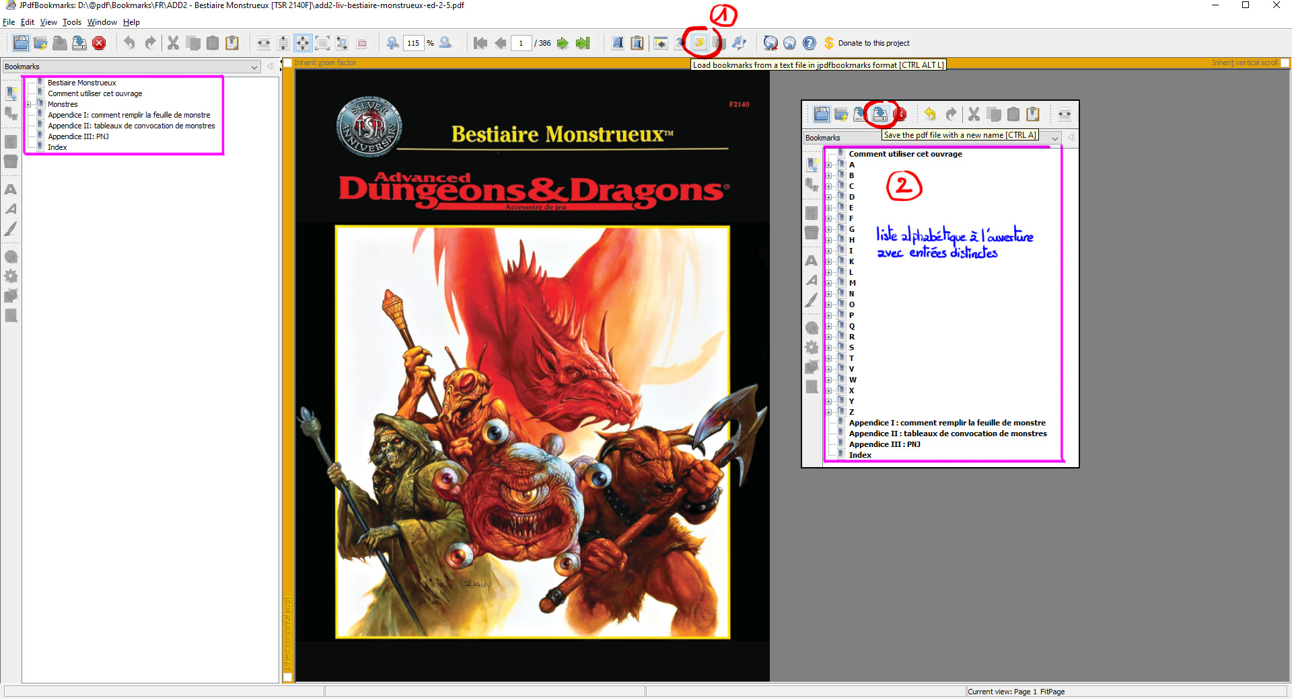Click the Redo arrow in the toolbar
Screen dimensions: 1292x699
pyautogui.click(x=150, y=43)
